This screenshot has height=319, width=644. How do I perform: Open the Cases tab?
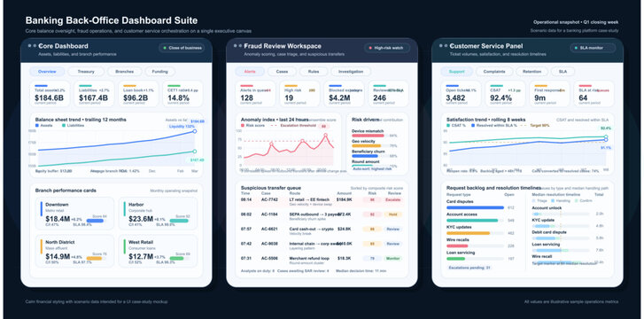282,72
